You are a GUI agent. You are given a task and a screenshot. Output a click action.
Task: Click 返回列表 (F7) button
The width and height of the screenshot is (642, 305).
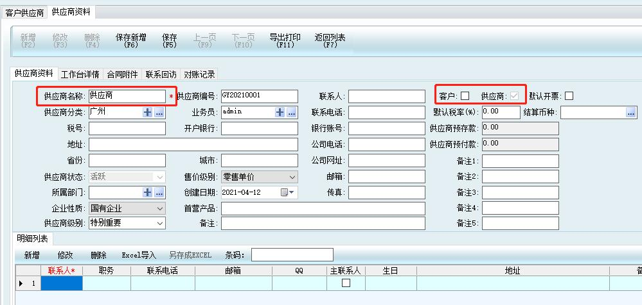point(330,41)
